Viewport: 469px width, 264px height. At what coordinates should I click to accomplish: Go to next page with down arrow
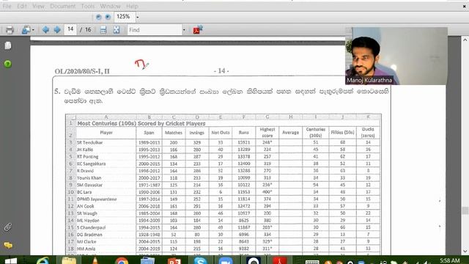tap(57, 29)
